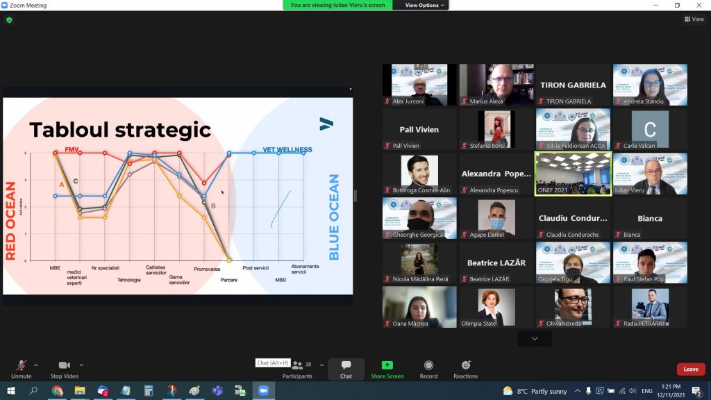Stop the video camera
711x400 pixels.
pos(65,367)
